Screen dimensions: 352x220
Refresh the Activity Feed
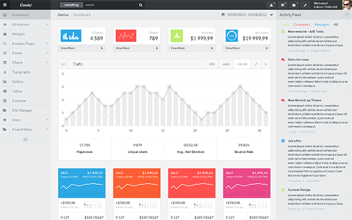coord(347,15)
